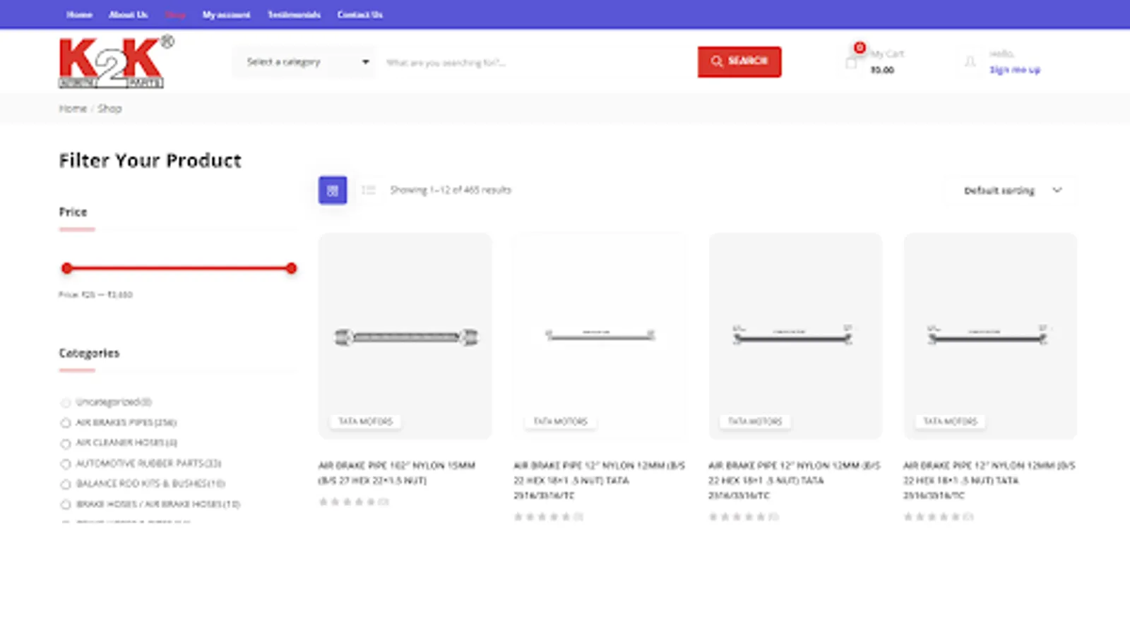
Task: Click the middle of the price range track
Action: click(x=179, y=268)
